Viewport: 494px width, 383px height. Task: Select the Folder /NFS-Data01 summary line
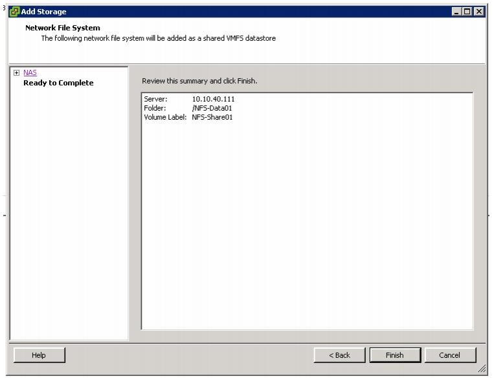pos(188,108)
